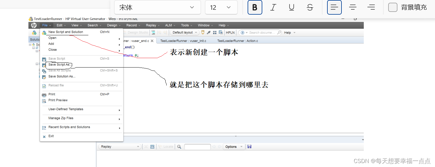The height and width of the screenshot is (167, 435).
Task: Choose Print from the File menu
Action: point(82,94)
